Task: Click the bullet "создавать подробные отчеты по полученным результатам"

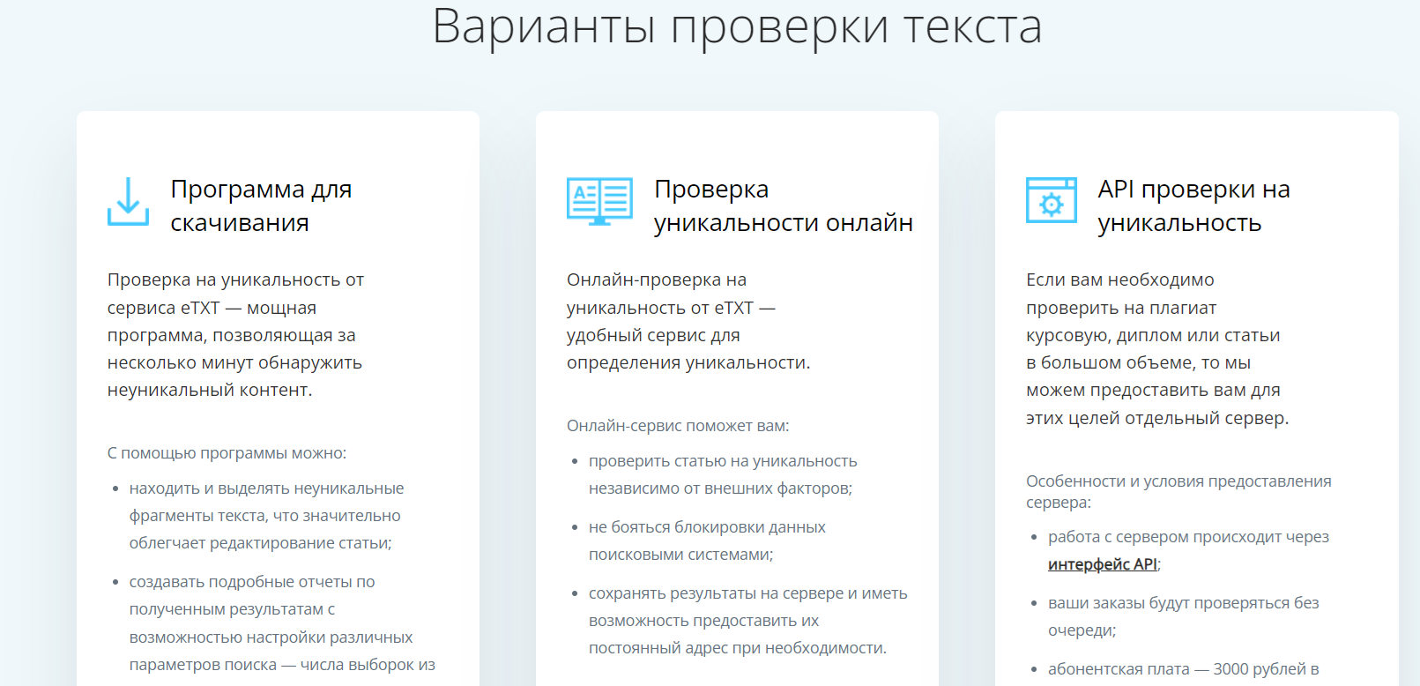Action: pyautogui.click(x=282, y=623)
